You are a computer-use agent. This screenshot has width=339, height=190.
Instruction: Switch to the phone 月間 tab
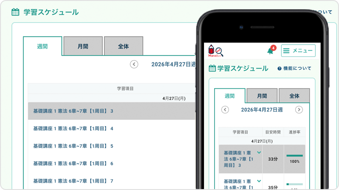pos(262,96)
